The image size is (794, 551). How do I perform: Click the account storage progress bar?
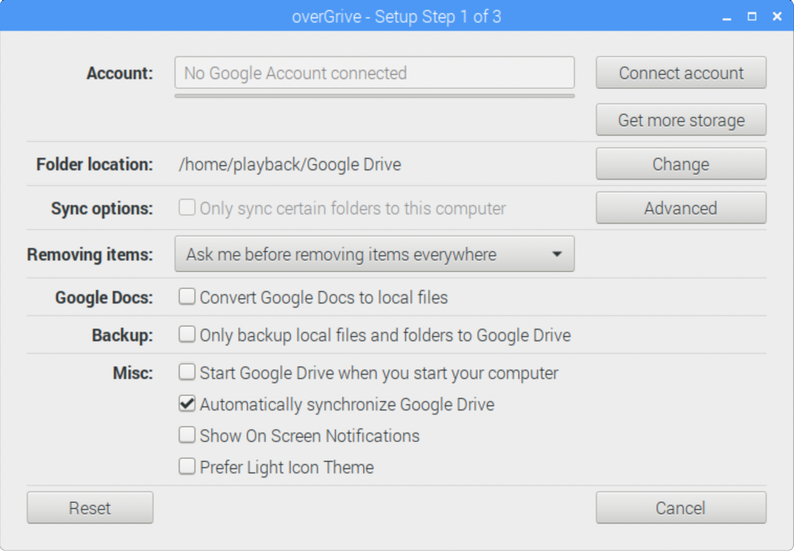(374, 96)
